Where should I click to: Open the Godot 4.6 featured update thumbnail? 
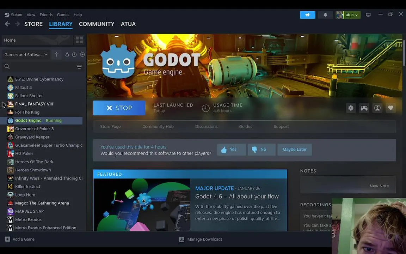pyautogui.click(x=142, y=205)
